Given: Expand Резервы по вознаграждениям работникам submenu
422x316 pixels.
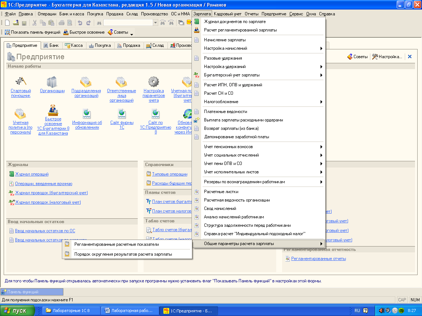Looking at the screenshot, I should [x=321, y=182].
